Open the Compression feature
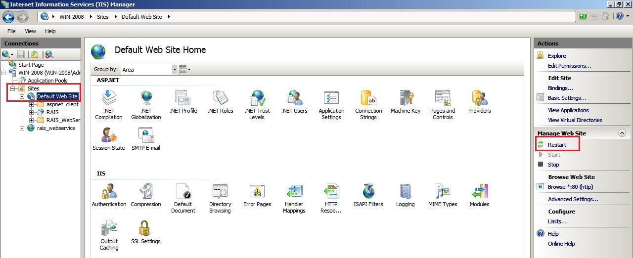633x258 pixels. click(146, 195)
